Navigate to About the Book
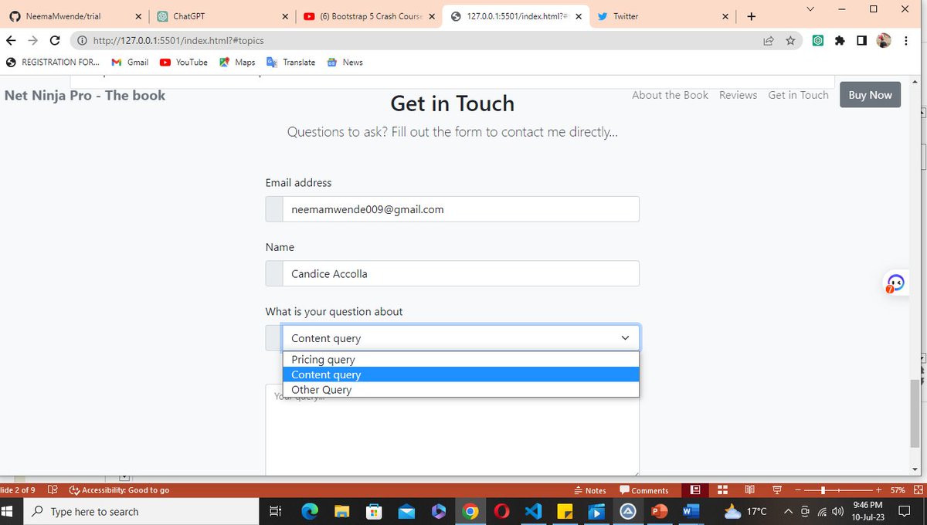 tap(670, 95)
